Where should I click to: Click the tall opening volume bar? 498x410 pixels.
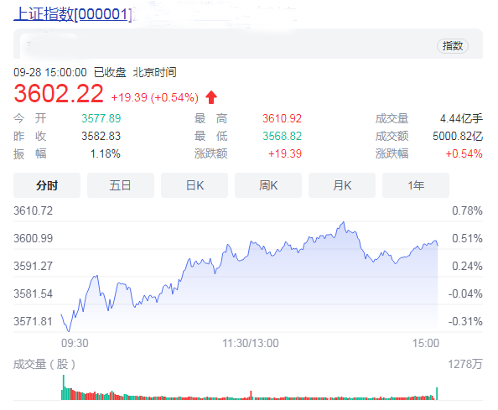pyautogui.click(x=64, y=387)
